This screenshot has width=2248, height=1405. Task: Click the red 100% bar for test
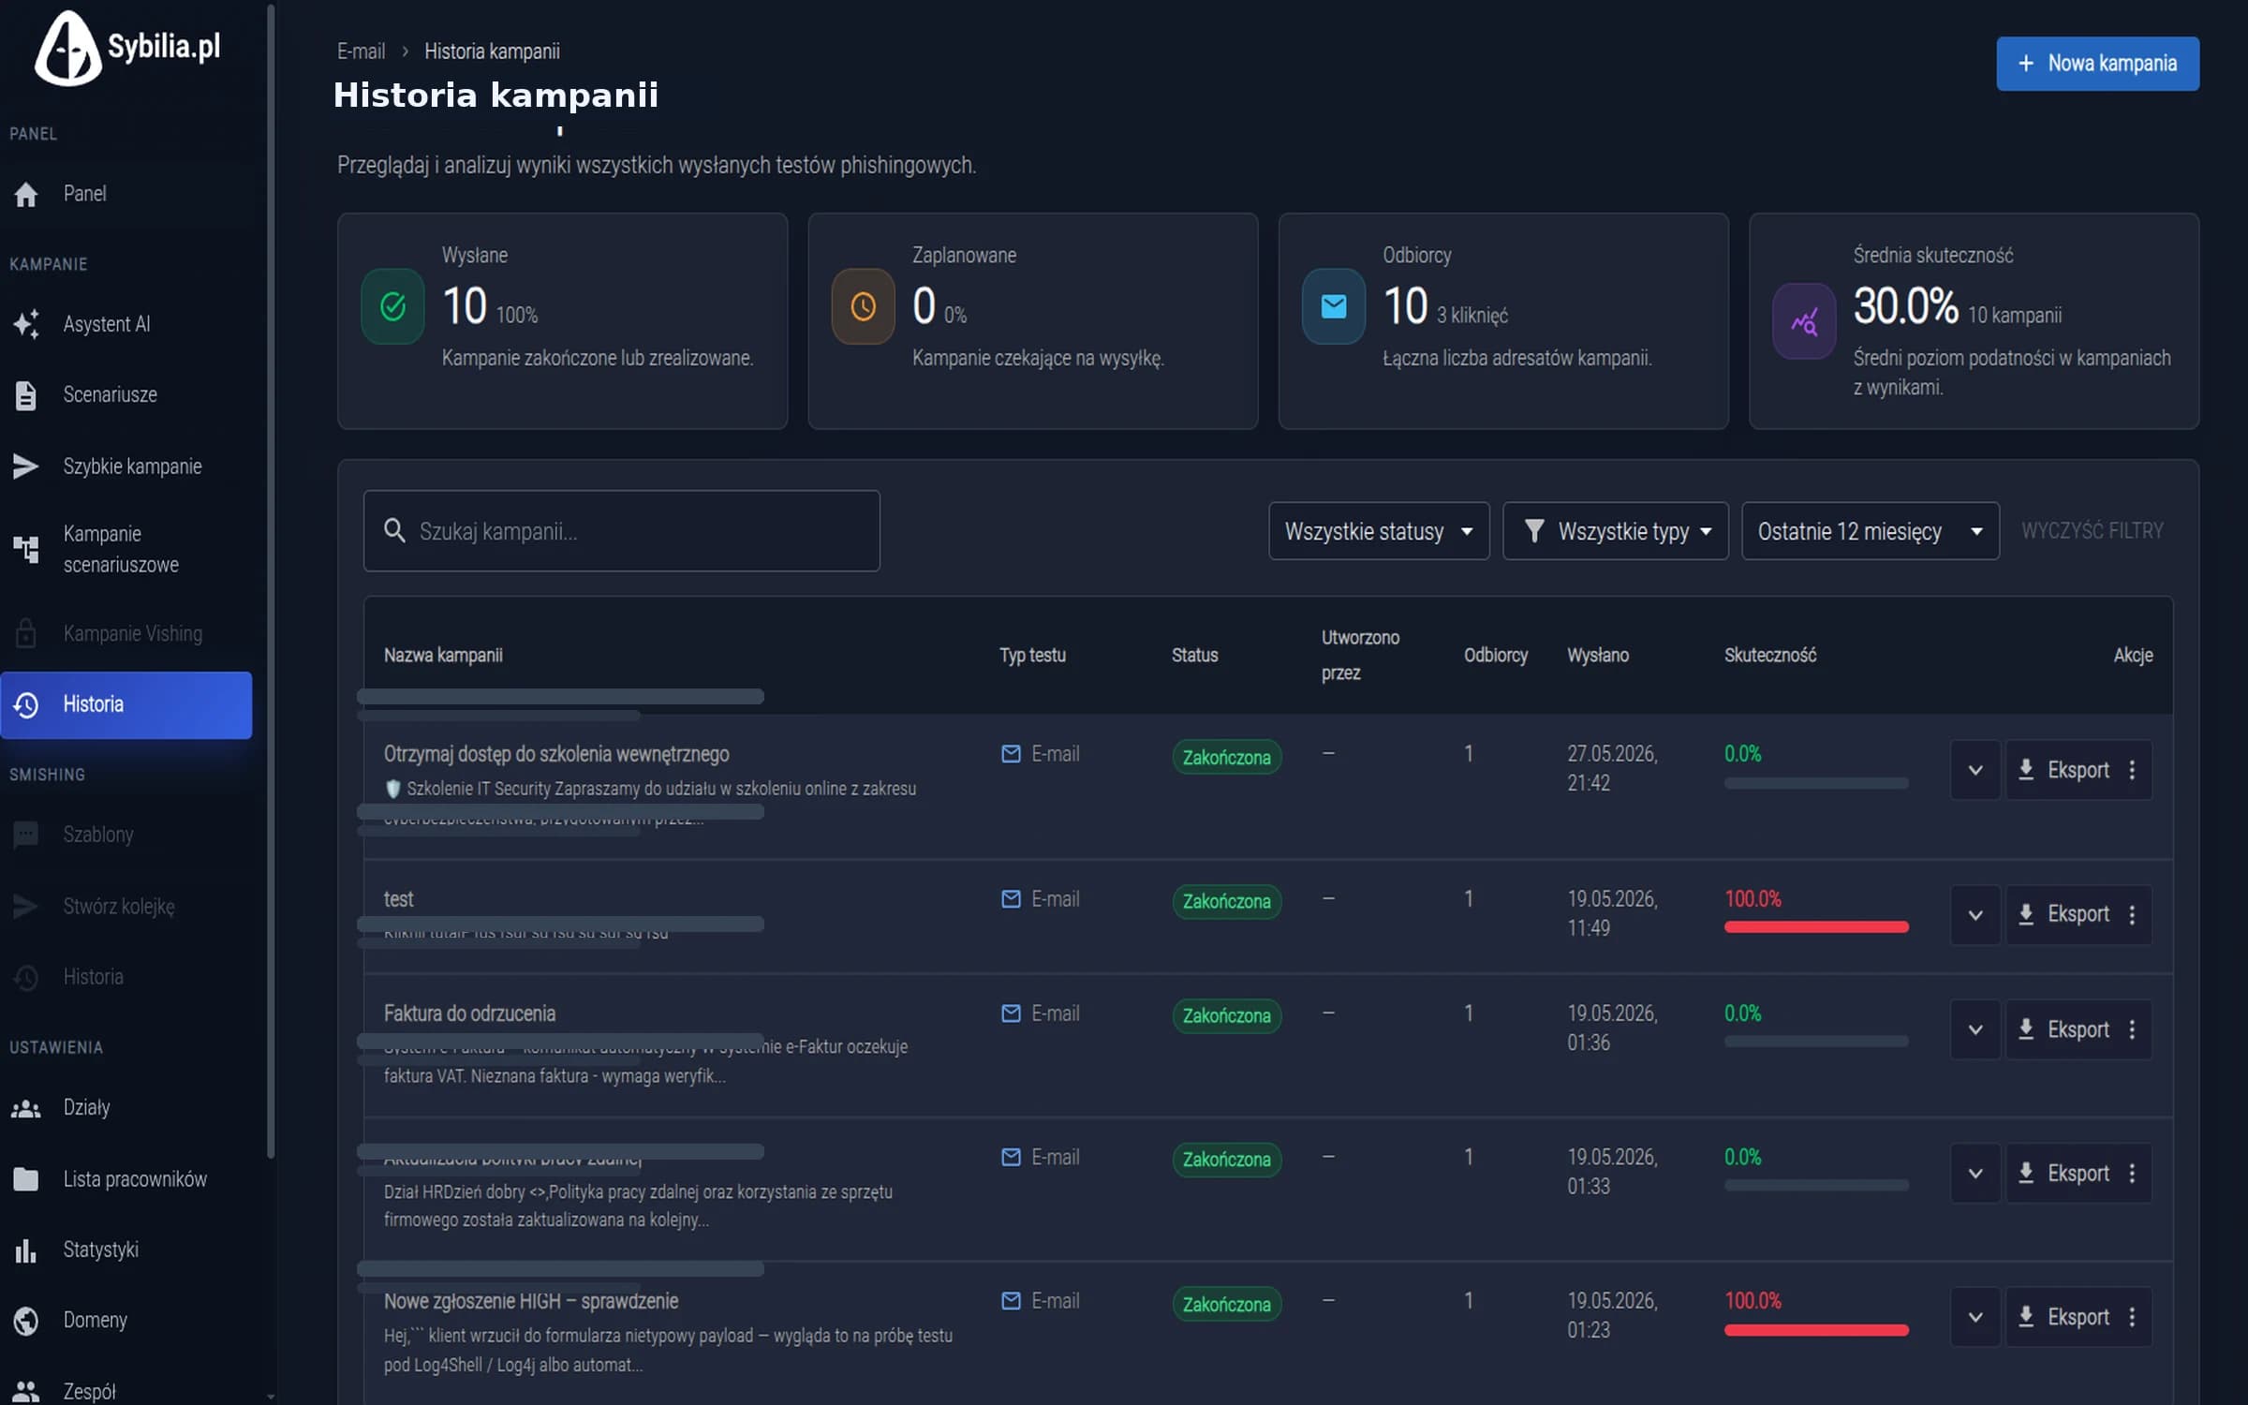[x=1816, y=926]
